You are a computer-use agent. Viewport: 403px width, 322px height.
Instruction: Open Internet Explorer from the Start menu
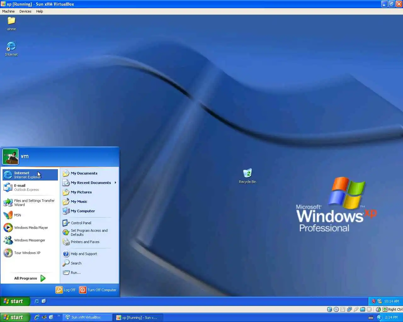(x=30, y=175)
